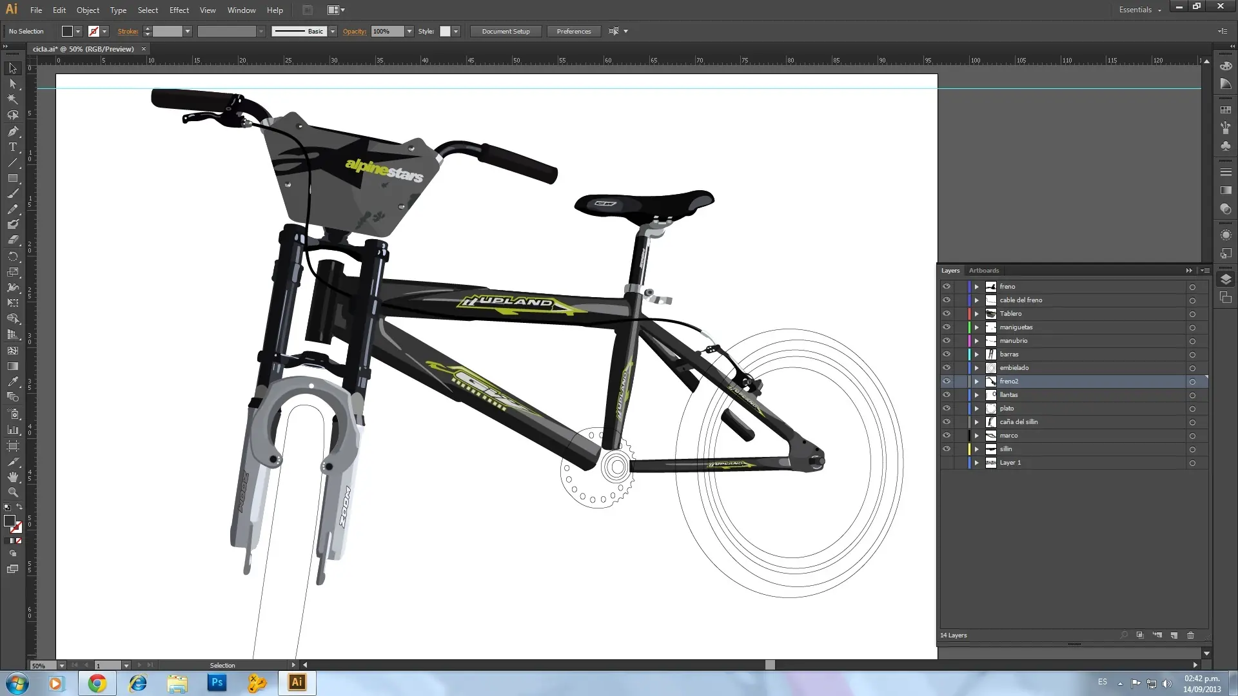
Task: Open the brush definition Basic dropdown
Action: 333,32
